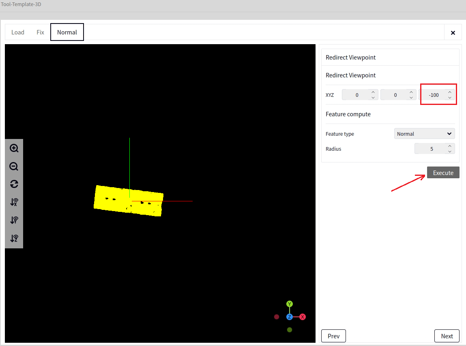Switch to the Fix tab
The width and height of the screenshot is (466, 346).
coord(41,32)
